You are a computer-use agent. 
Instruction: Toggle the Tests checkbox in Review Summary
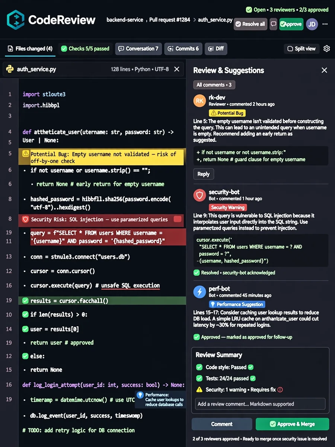tap(199, 378)
